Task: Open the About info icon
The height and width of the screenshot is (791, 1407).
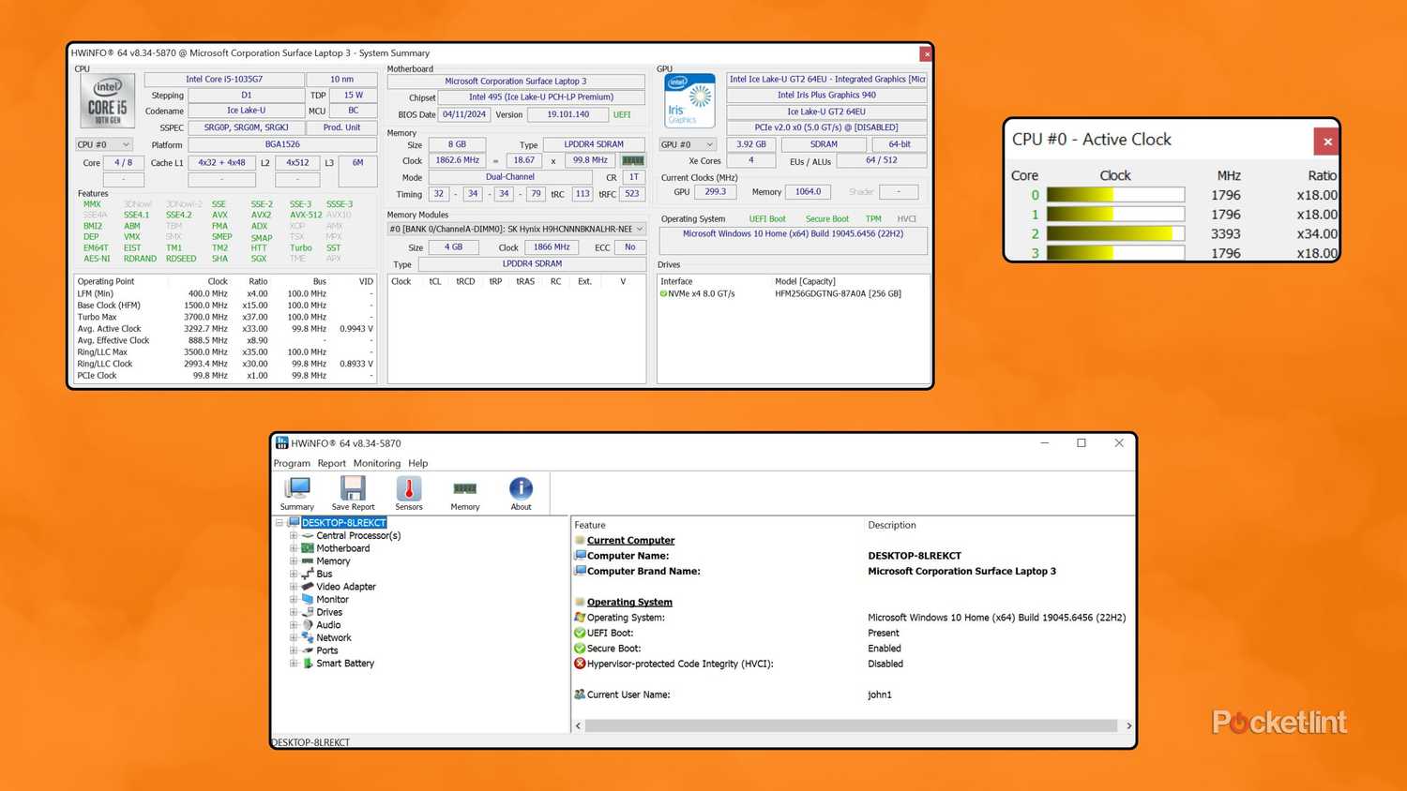Action: (x=521, y=487)
